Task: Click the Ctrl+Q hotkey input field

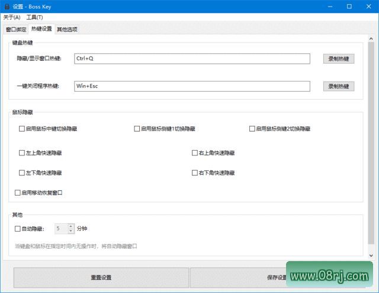Action: coord(192,58)
